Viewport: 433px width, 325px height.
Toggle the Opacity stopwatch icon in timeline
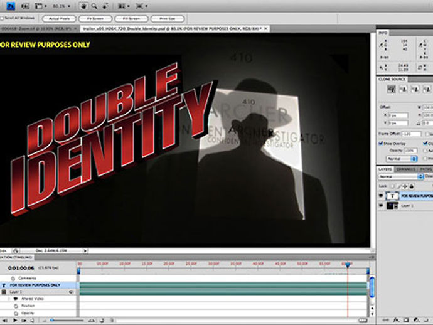pos(16,314)
